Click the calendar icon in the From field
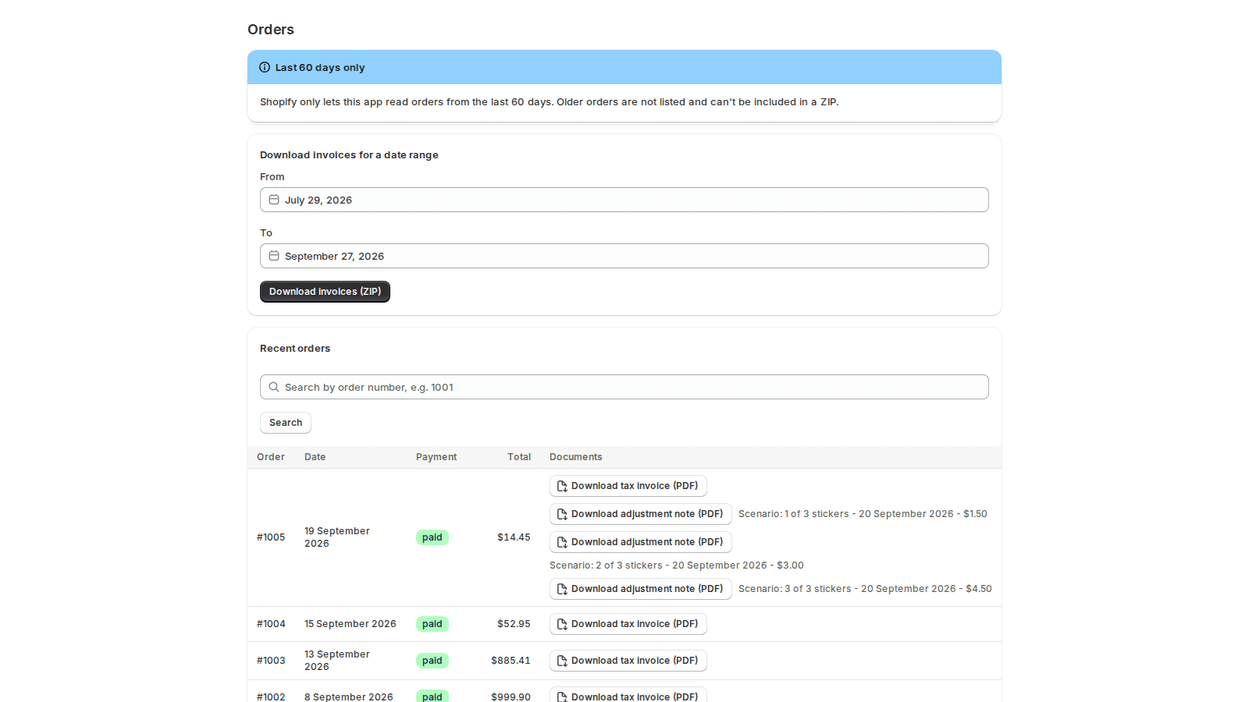The height and width of the screenshot is (702, 1249). click(274, 200)
